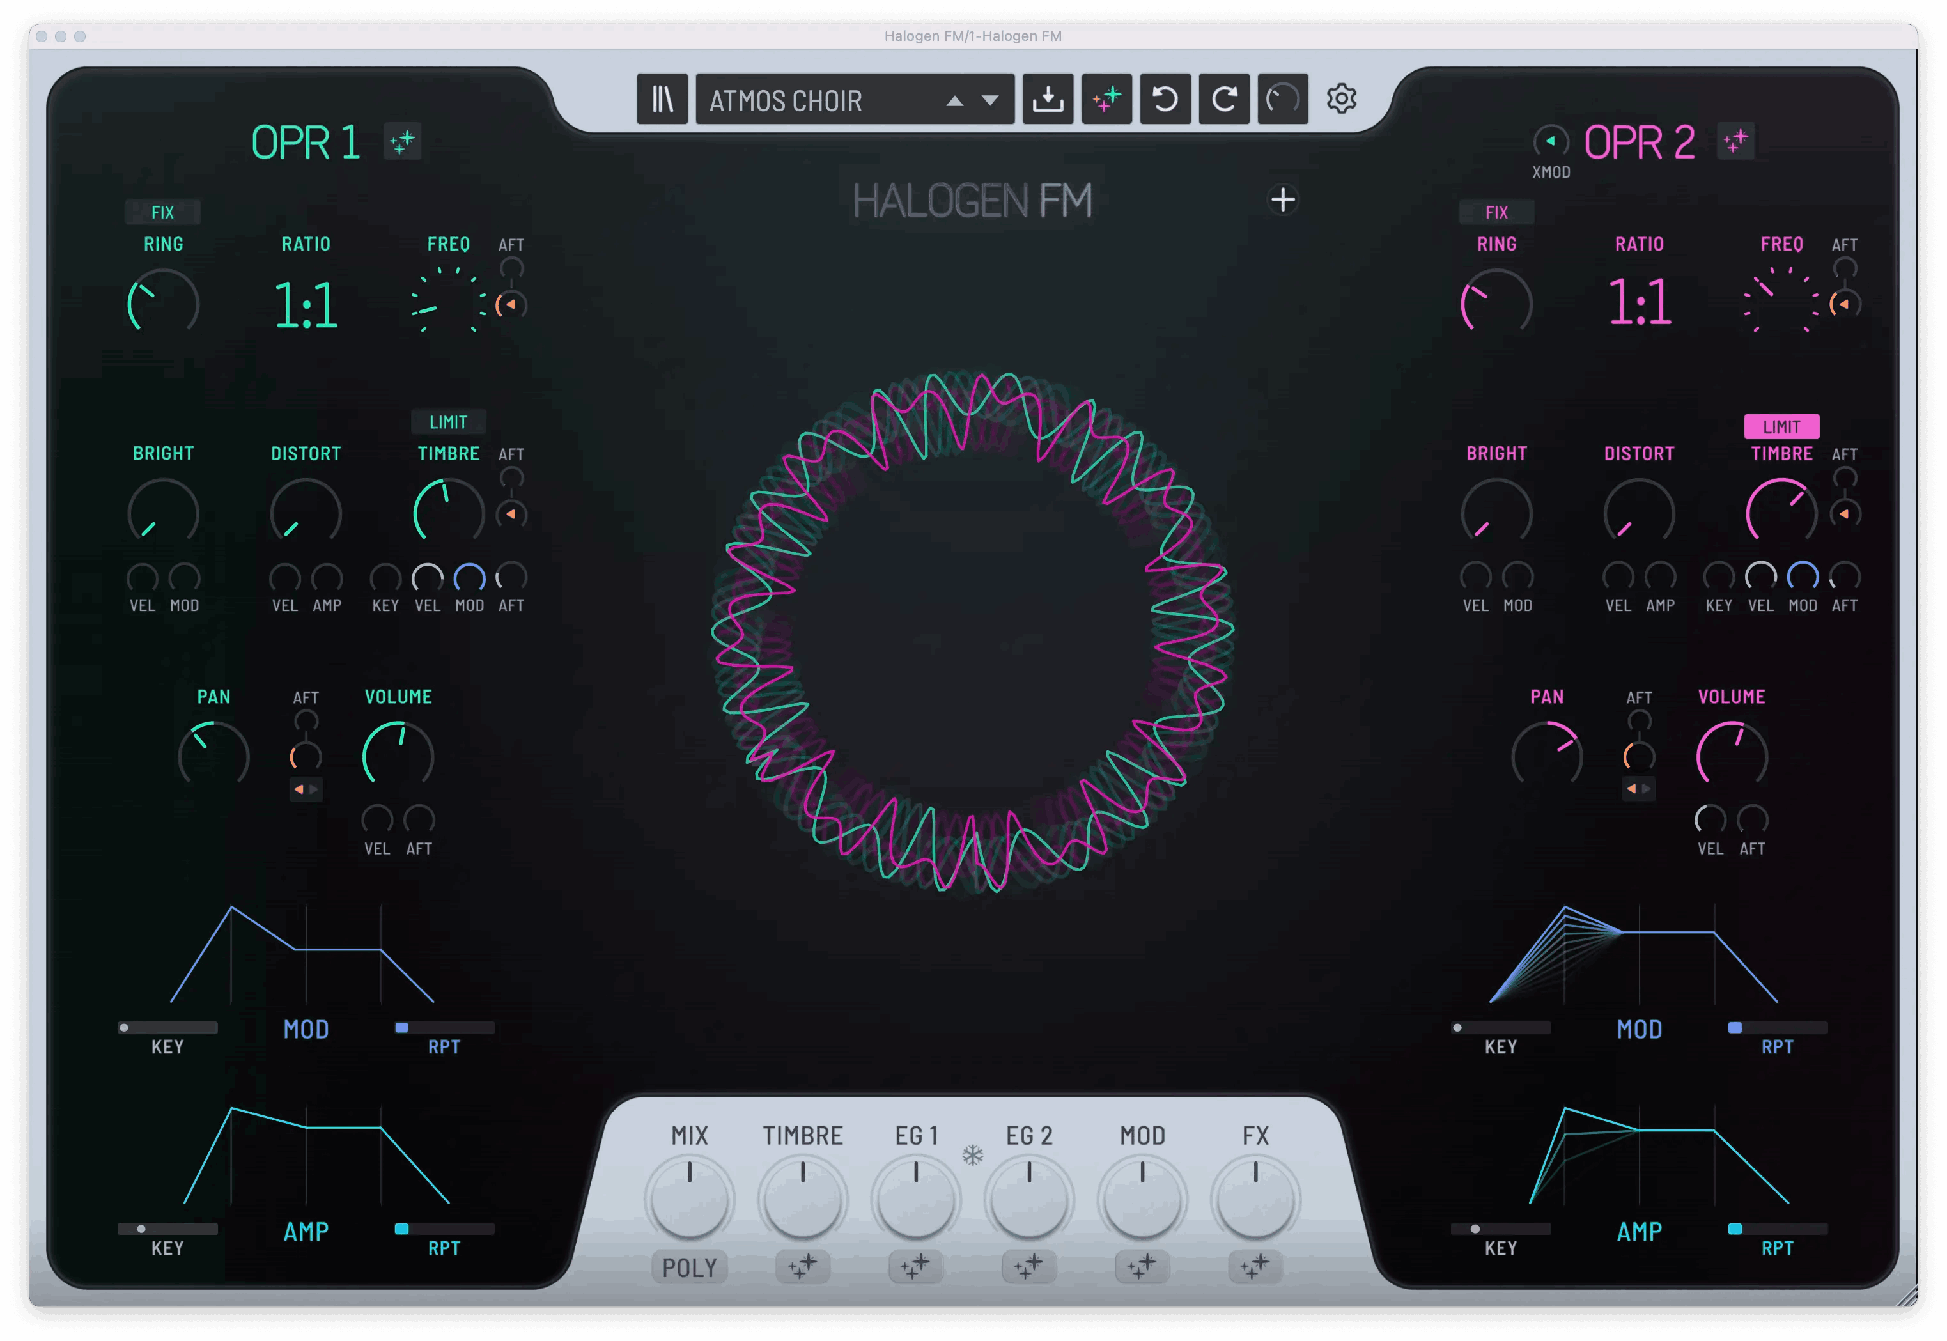Click OPR 1 PAN aftertouch left-right arrow toggle

click(306, 789)
